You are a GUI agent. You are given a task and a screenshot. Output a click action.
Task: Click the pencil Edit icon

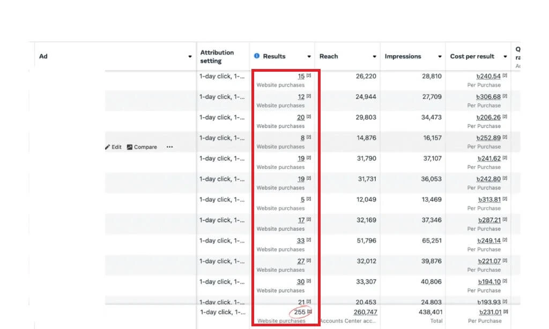click(108, 147)
